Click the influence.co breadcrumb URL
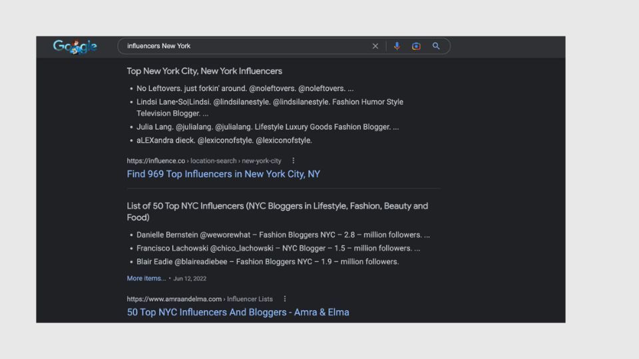Viewport: 639px width, 359px height. pyautogui.click(x=204, y=161)
